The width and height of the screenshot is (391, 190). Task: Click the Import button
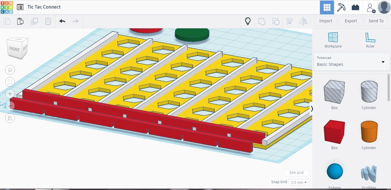point(326,21)
